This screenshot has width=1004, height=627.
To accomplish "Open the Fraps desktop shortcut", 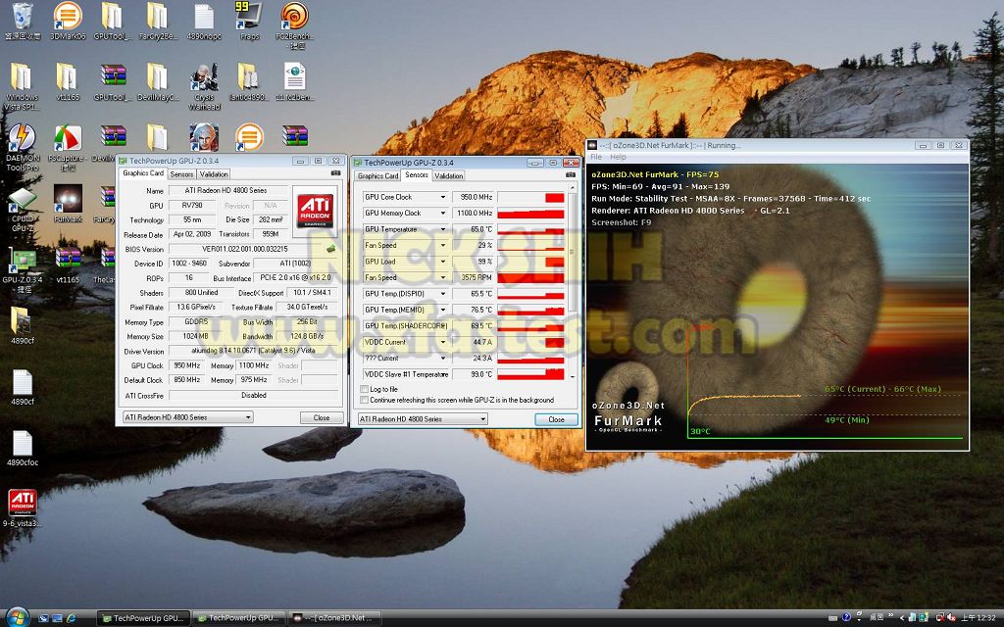I will pyautogui.click(x=248, y=18).
